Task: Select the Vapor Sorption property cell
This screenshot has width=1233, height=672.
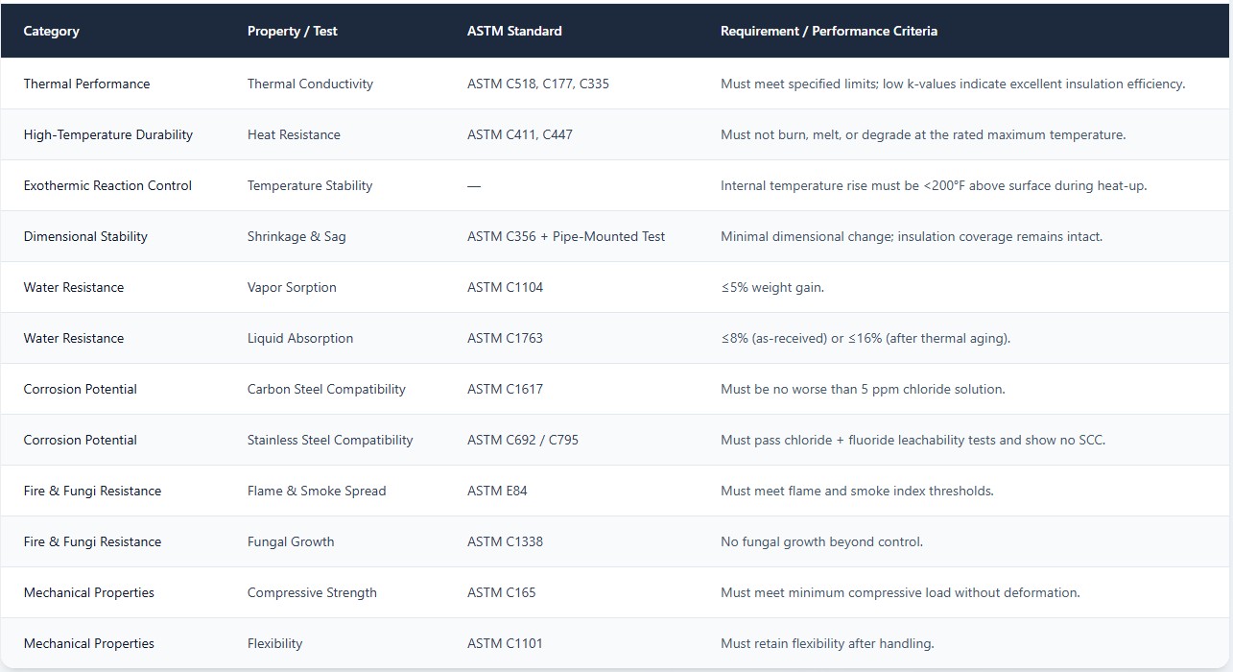Action: (292, 287)
